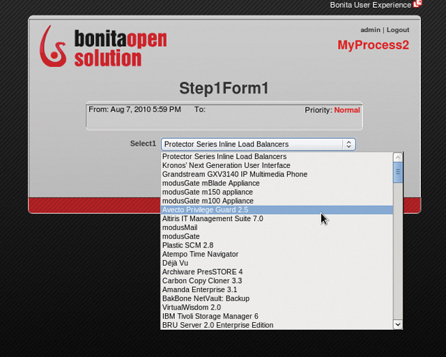Open Bonita User Experience link
This screenshot has width=446, height=357.
[x=370, y=5]
